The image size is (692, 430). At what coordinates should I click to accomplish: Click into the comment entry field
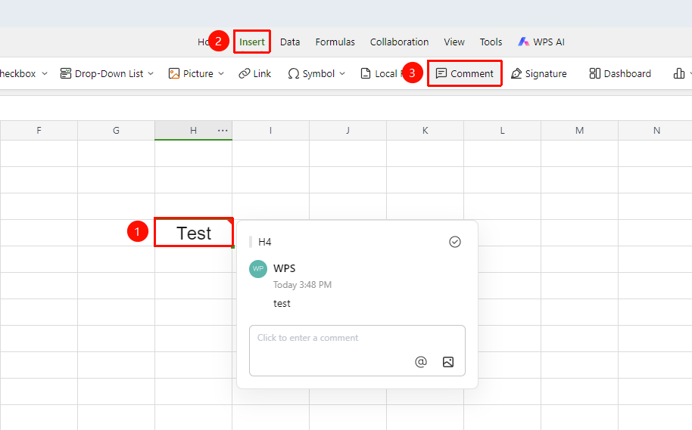[357, 350]
